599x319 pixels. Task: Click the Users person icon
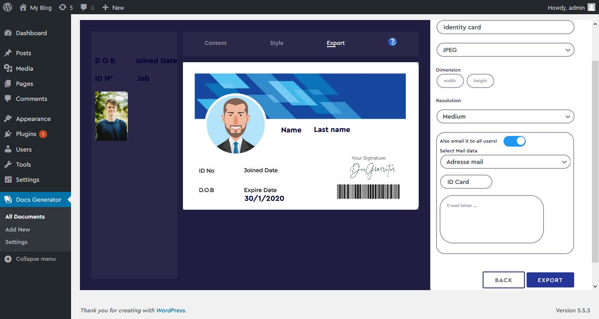coord(8,149)
